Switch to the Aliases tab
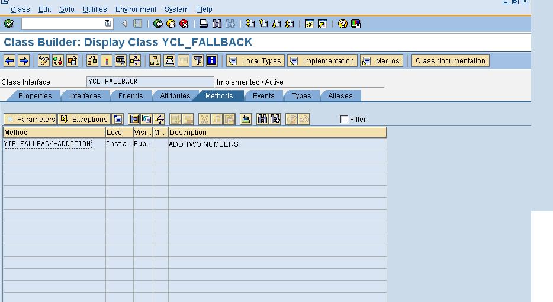The height and width of the screenshot is (302, 553). click(340, 95)
